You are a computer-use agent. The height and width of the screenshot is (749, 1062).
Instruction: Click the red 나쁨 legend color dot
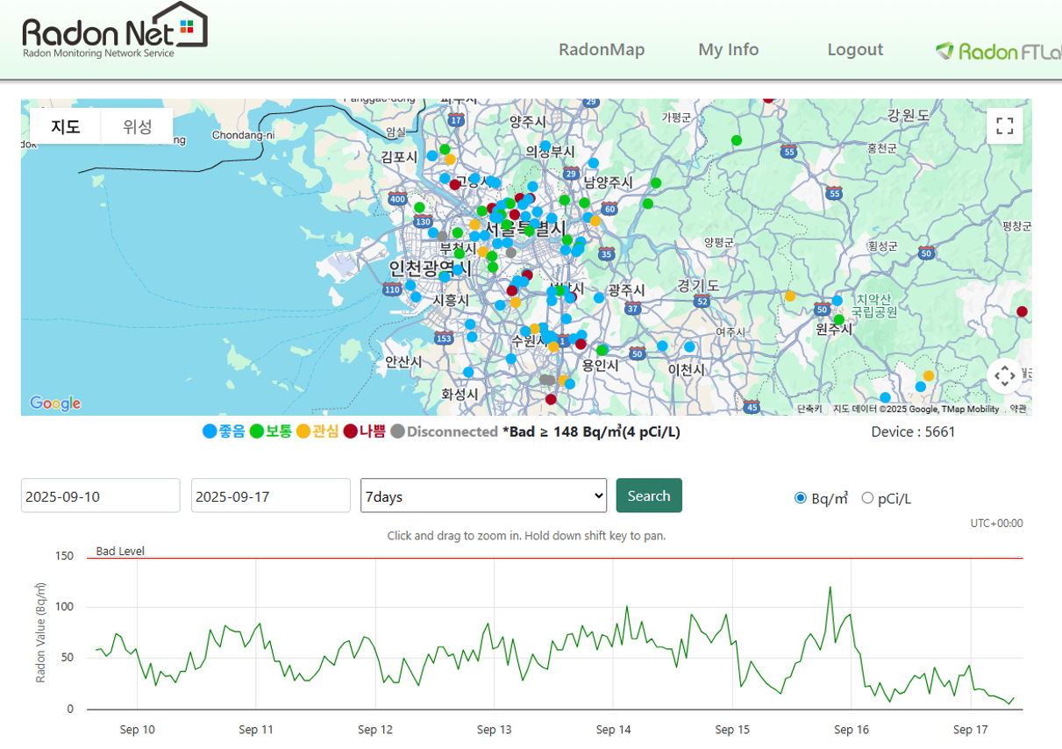350,432
